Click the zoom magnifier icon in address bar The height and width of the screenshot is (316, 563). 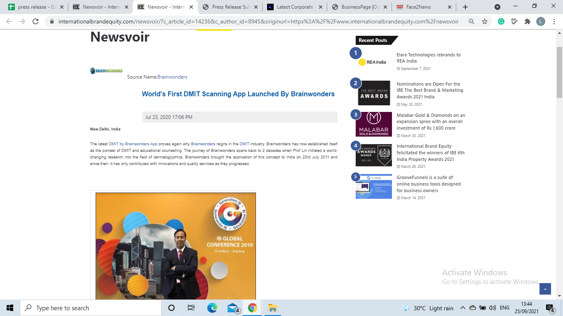pyautogui.click(x=472, y=21)
